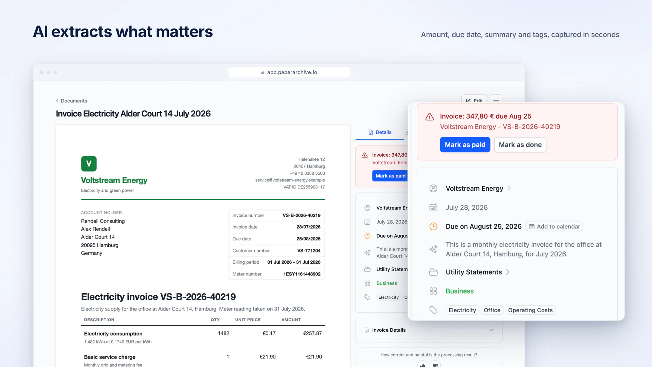Click the Office tag

click(x=492, y=310)
